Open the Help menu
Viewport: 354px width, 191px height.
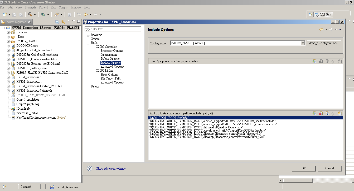click(x=87, y=7)
